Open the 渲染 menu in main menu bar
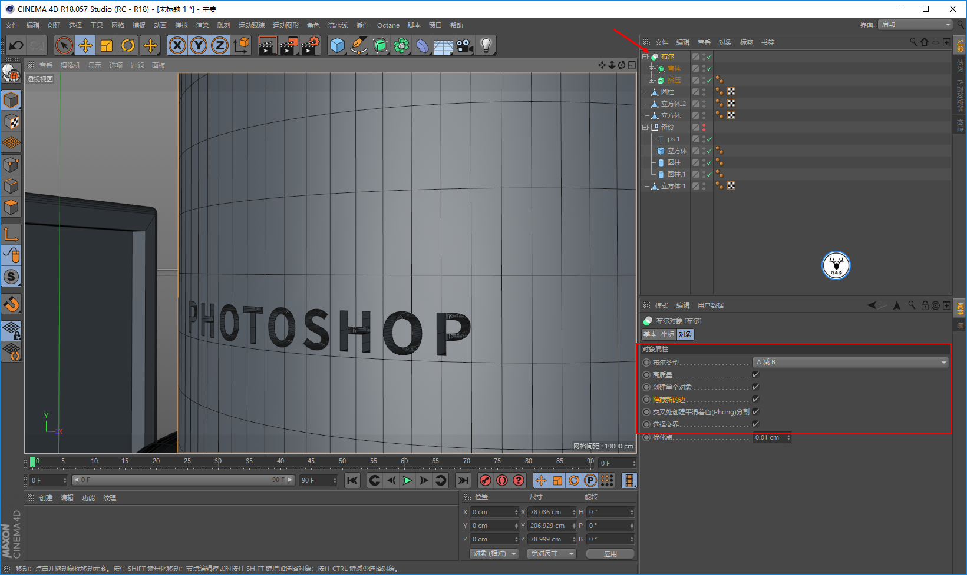967x575 pixels. pos(203,25)
